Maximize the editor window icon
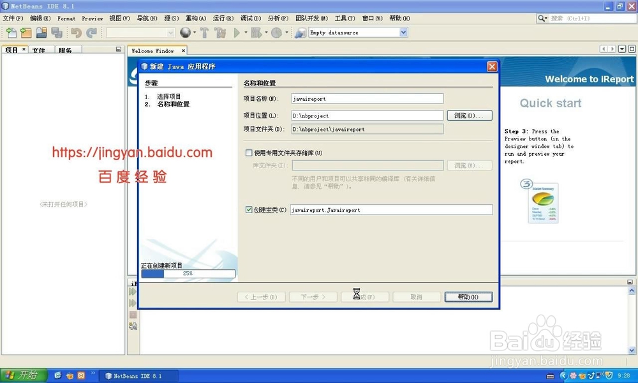 click(632, 49)
